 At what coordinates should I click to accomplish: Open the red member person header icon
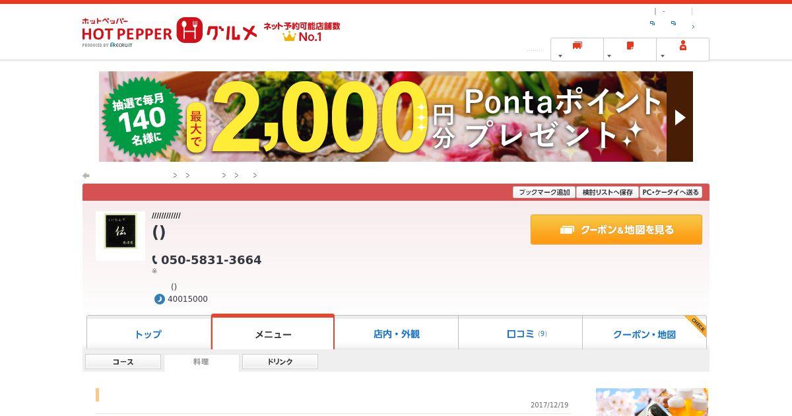(683, 45)
